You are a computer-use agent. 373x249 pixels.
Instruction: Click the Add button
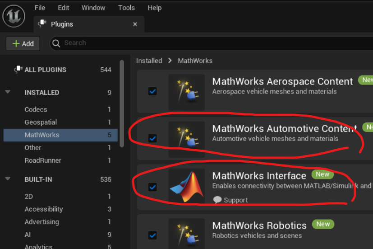pyautogui.click(x=23, y=43)
